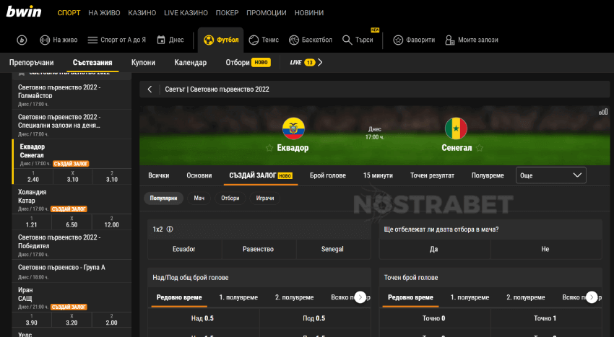The image size is (614, 337).
Task: Pick Равенство in the 1x2 market
Action: (259, 249)
